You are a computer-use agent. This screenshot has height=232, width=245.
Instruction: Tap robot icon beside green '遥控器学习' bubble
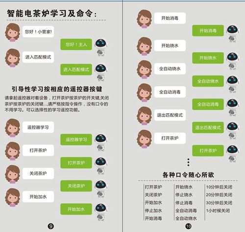click(x=101, y=142)
